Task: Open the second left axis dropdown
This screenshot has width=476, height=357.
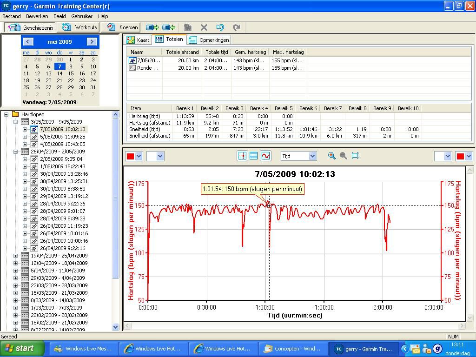Action: point(160,156)
